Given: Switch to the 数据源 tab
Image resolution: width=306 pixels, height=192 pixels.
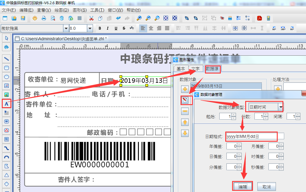Looking at the screenshot, I should (x=213, y=69).
